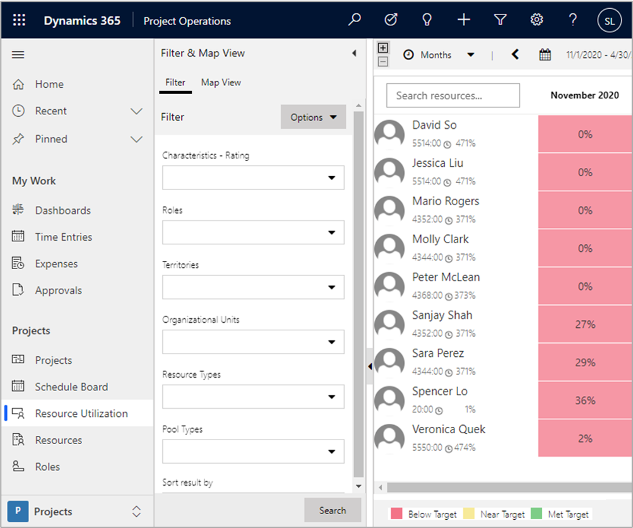Viewport: 633px width, 528px height.
Task: Click the Search button in filter panel
Action: (x=332, y=510)
